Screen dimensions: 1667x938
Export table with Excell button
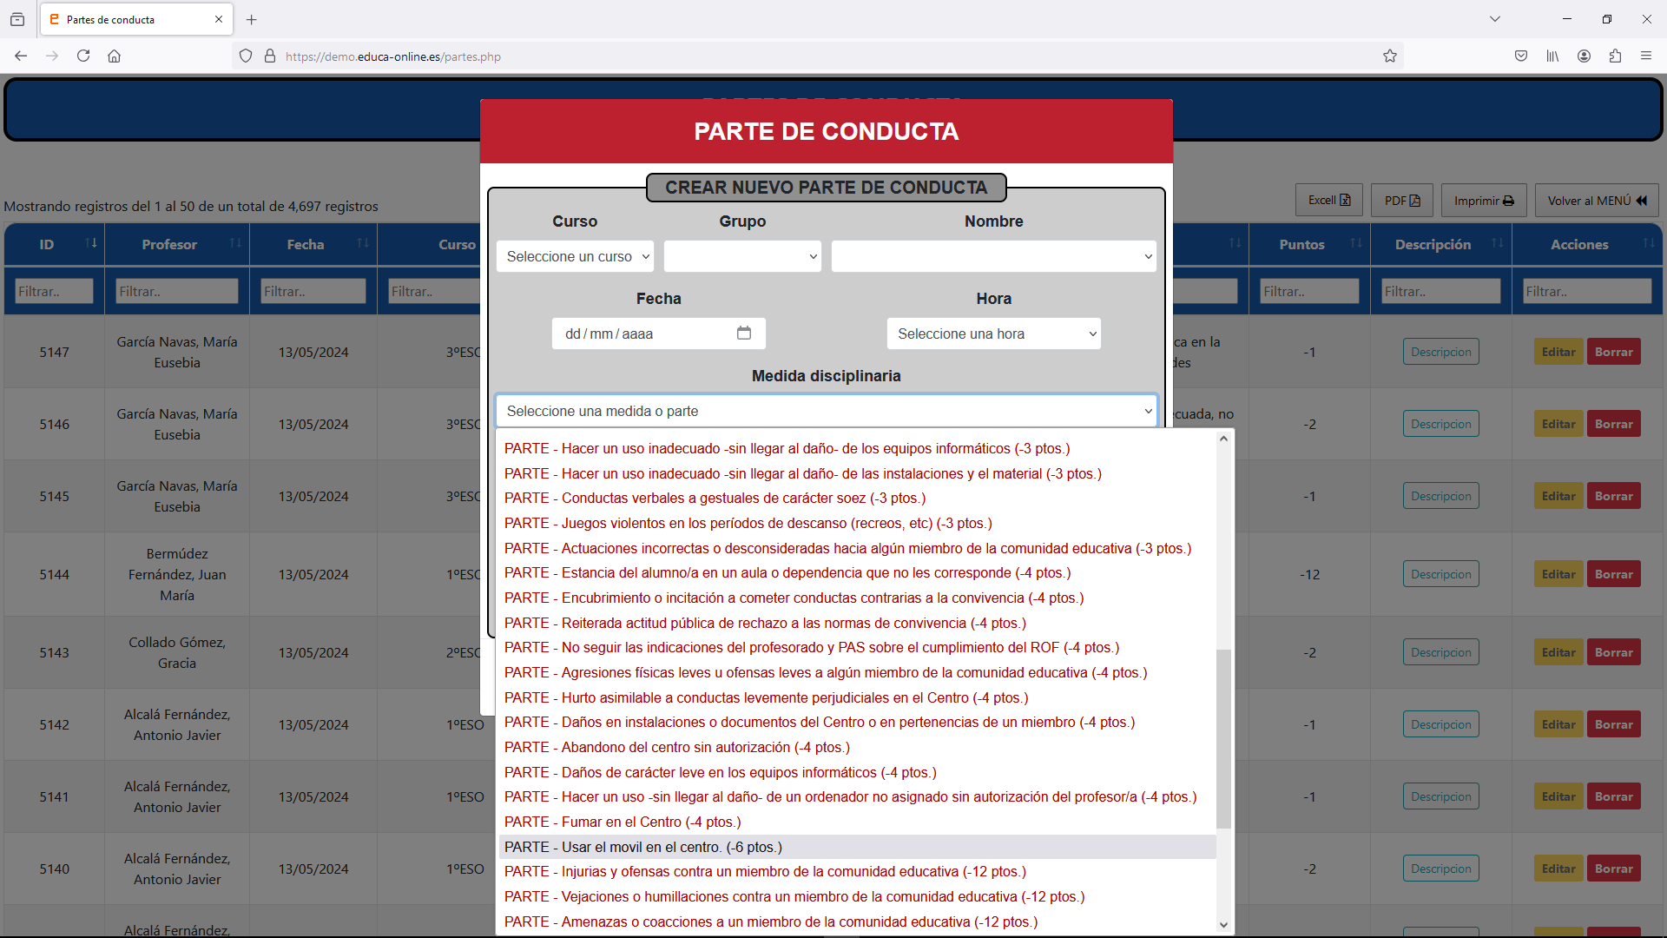click(1328, 201)
